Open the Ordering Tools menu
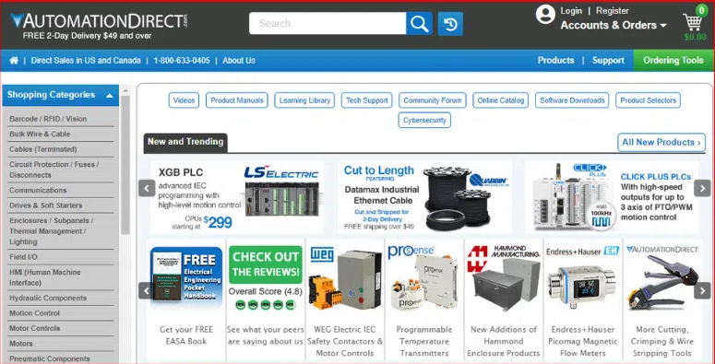This screenshot has width=715, height=364. pyautogui.click(x=673, y=60)
